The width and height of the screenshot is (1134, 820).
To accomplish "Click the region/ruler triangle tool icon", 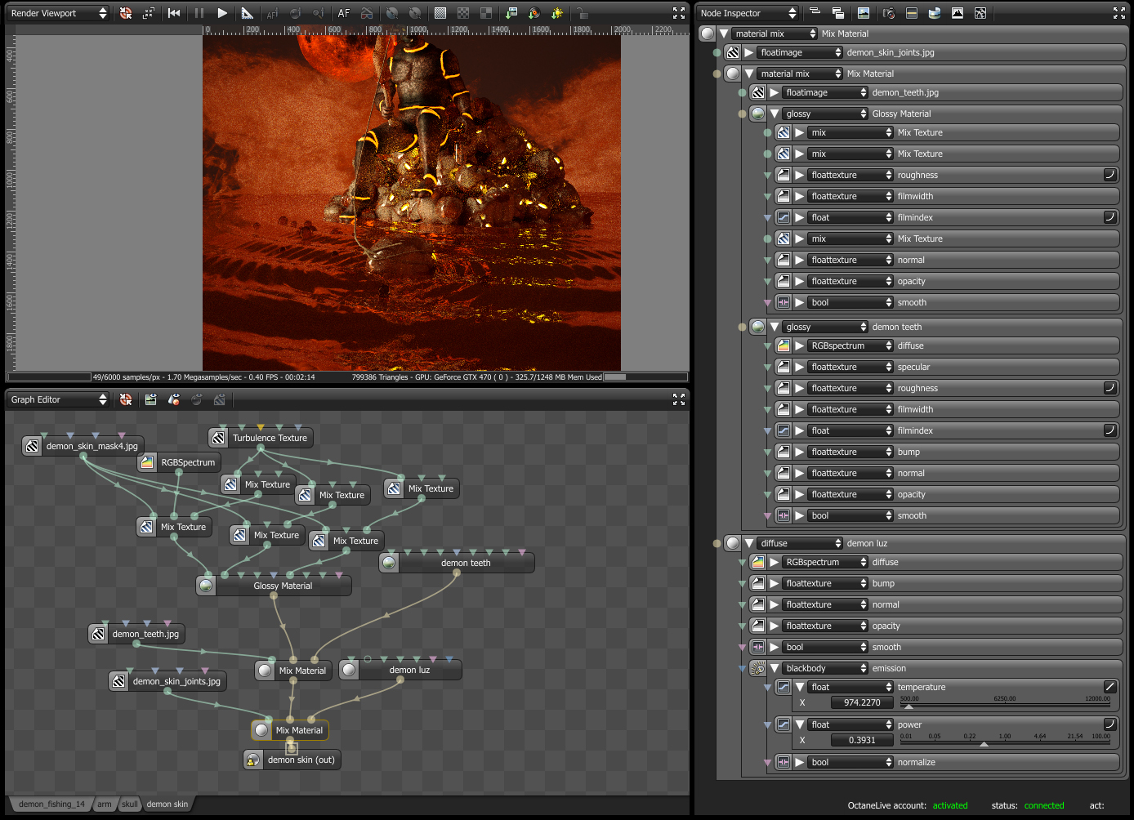I will [x=247, y=13].
